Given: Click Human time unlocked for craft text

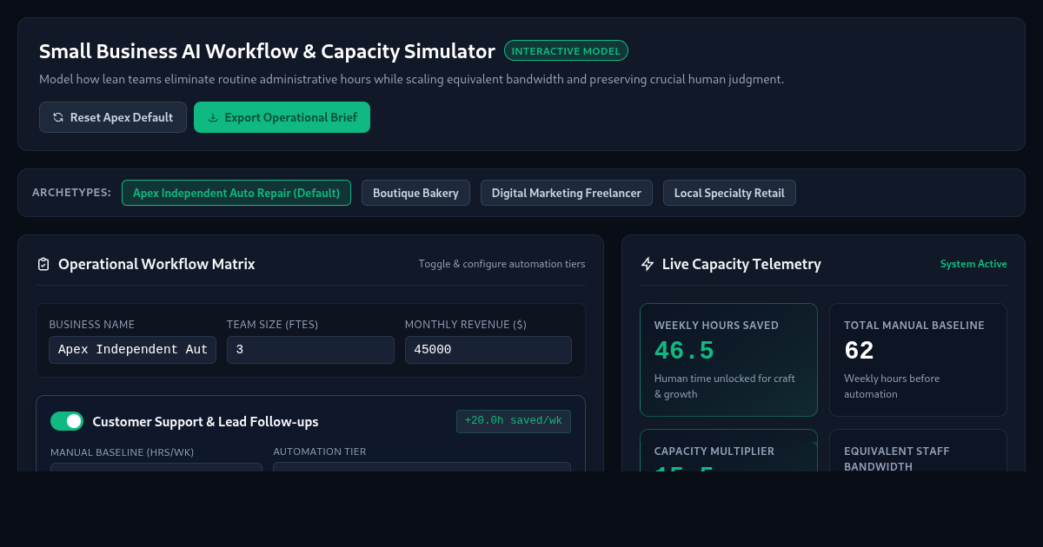Looking at the screenshot, I should click(x=725, y=386).
